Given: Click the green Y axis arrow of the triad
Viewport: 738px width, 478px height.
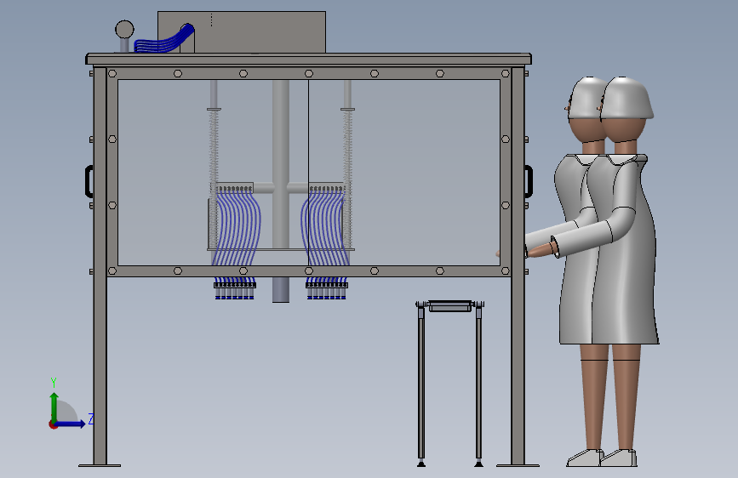Looking at the screenshot, I should 54,407.
